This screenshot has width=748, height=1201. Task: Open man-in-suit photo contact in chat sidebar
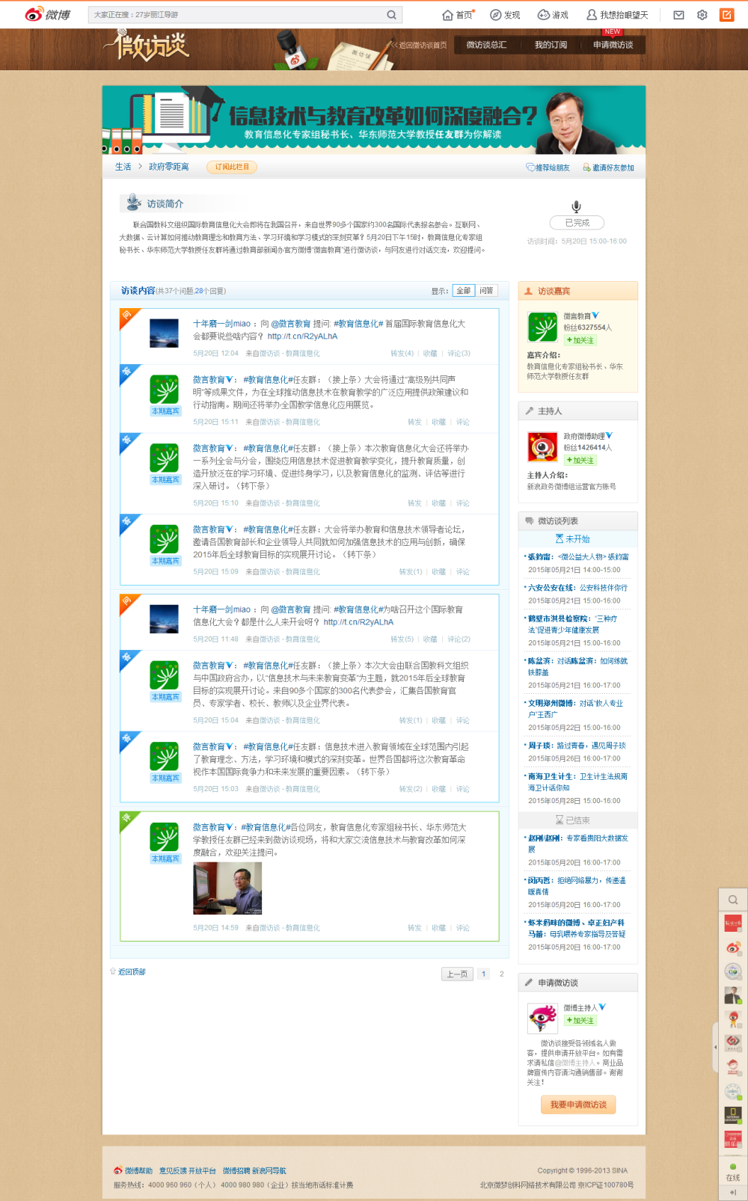(733, 995)
